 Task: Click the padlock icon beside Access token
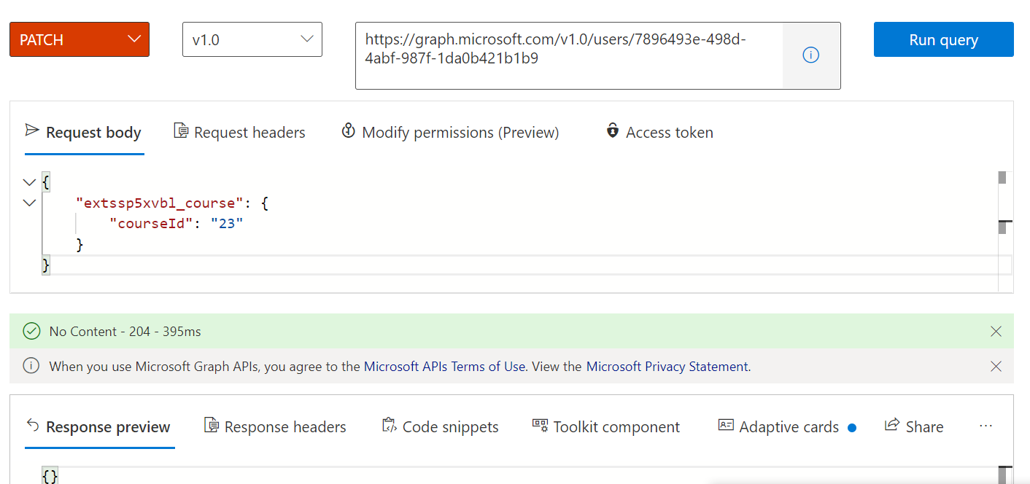611,131
